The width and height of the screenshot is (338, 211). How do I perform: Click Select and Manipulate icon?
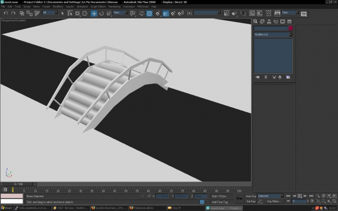(x=142, y=14)
